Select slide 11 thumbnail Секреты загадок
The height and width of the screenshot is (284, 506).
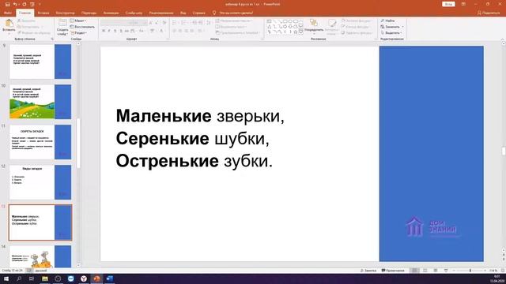40,142
